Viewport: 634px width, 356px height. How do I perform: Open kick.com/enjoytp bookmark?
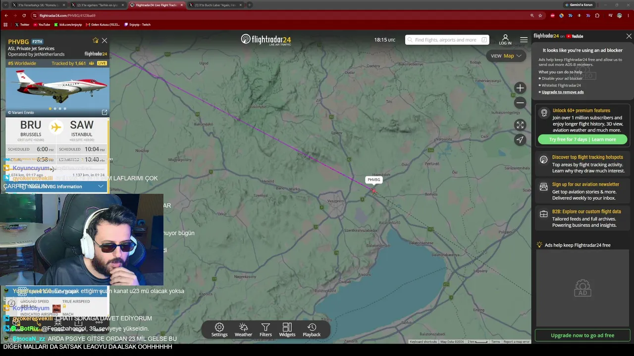pyautogui.click(x=68, y=24)
